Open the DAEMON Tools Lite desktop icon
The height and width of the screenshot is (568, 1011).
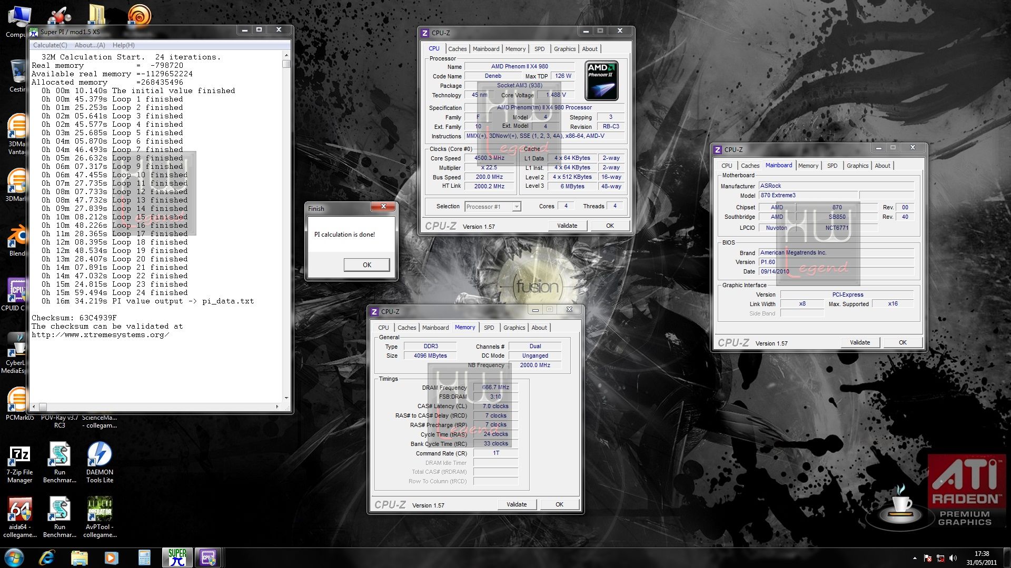tap(100, 463)
